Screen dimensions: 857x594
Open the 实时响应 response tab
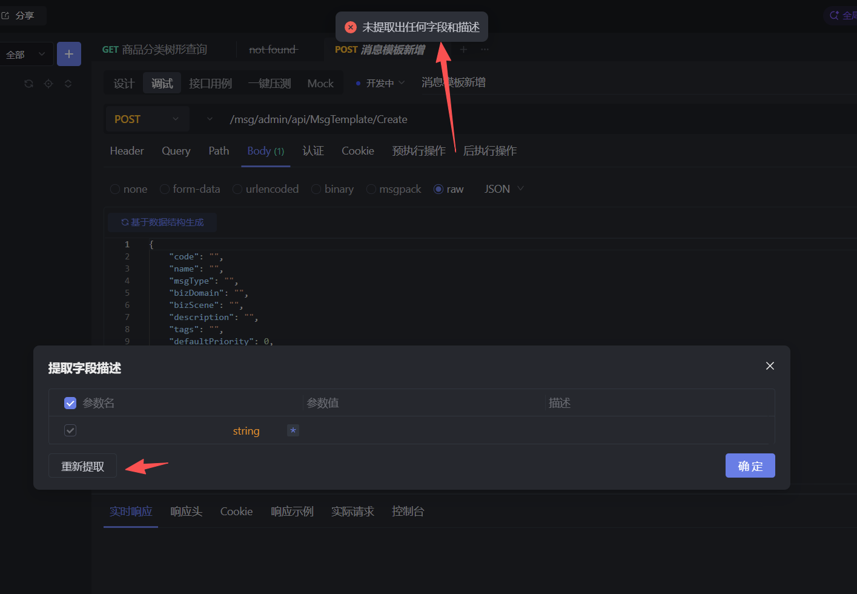click(x=131, y=512)
